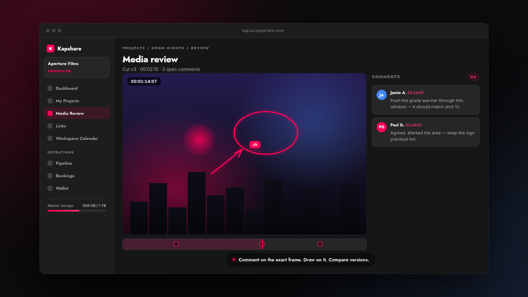Jump to timestamp 01:14:07 in Paul's comment
Image resolution: width=528 pixels, height=297 pixels.
[x=413, y=125]
